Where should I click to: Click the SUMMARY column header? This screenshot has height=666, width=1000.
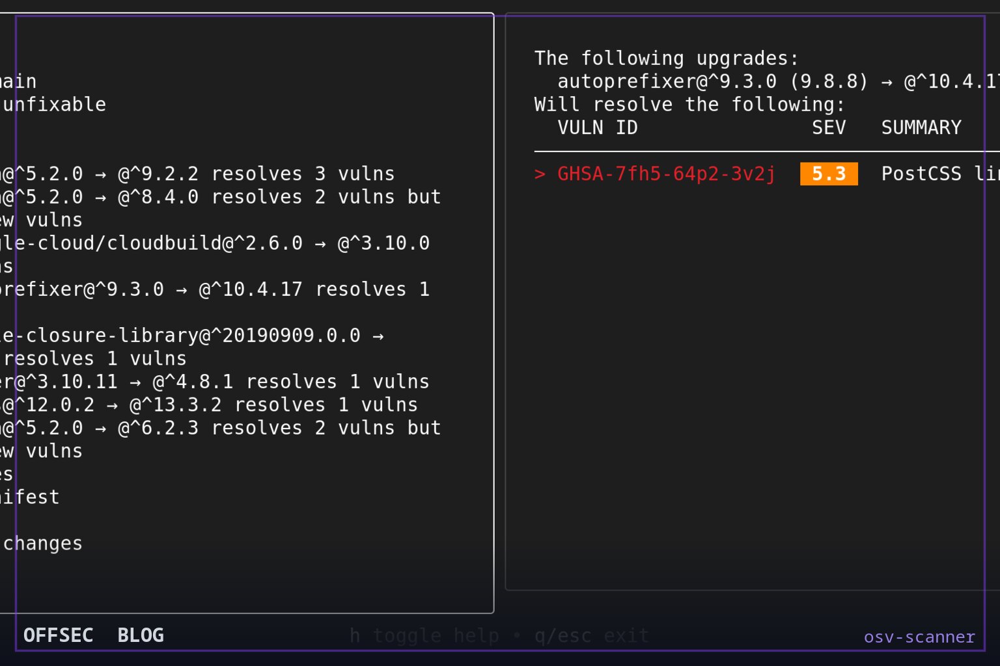pyautogui.click(x=921, y=127)
